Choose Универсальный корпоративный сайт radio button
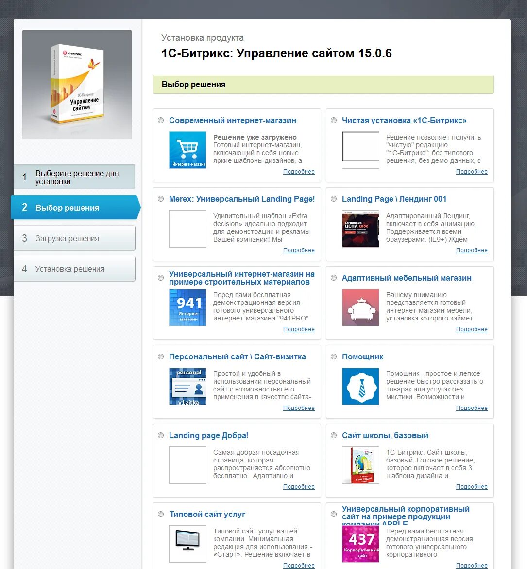 pos(334,514)
